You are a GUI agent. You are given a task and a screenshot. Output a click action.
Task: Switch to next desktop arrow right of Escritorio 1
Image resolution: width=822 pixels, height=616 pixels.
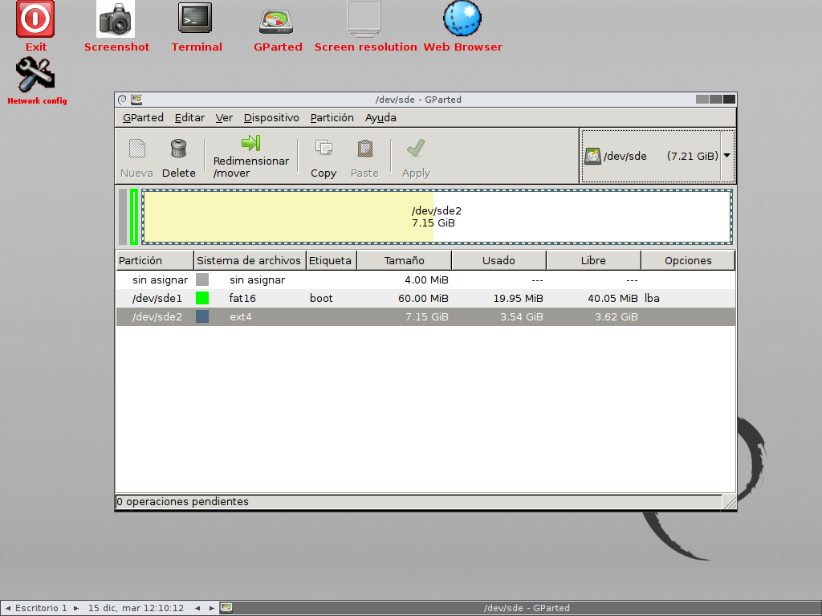(x=76, y=608)
